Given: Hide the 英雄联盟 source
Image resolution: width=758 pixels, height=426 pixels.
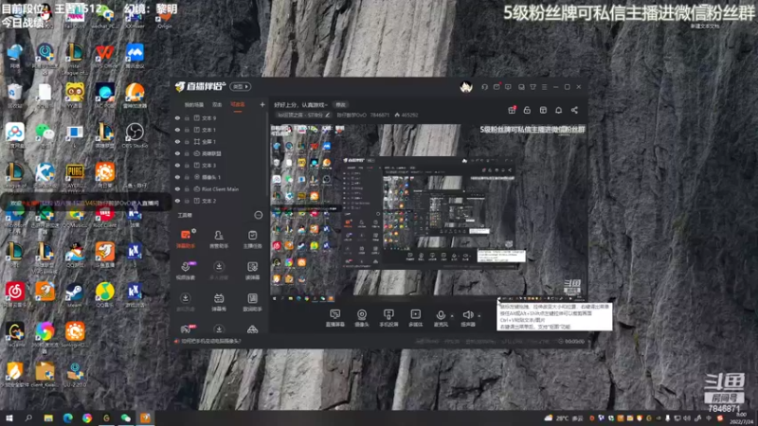Looking at the screenshot, I should (177, 153).
